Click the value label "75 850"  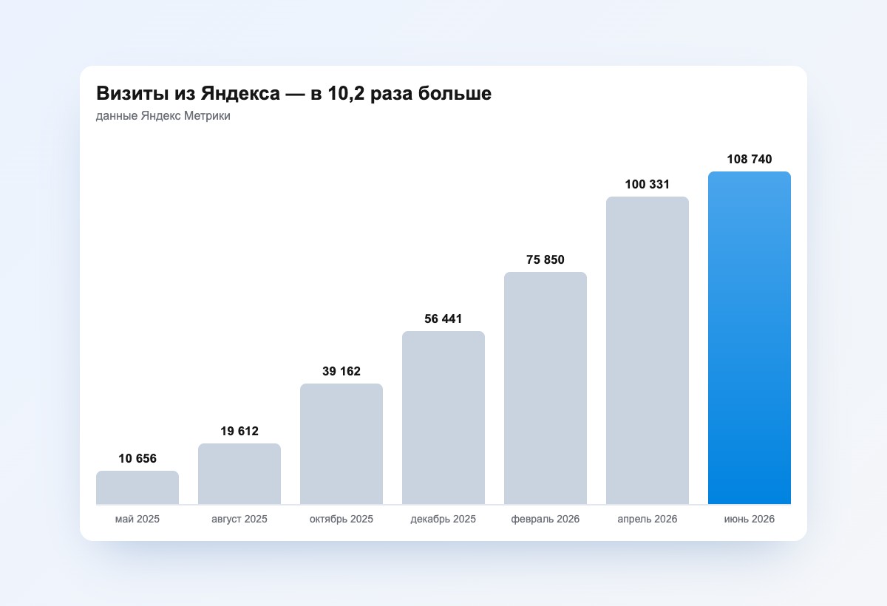pyautogui.click(x=546, y=260)
